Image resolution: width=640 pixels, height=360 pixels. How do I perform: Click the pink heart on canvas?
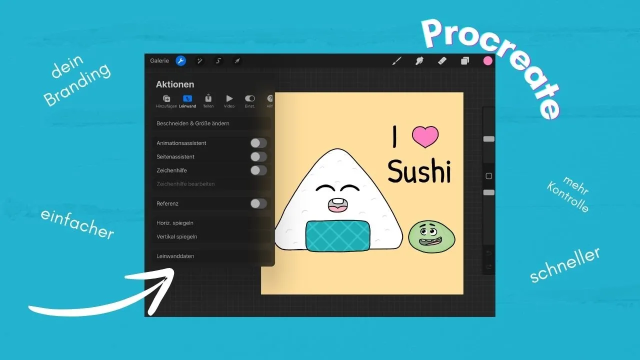(425, 137)
